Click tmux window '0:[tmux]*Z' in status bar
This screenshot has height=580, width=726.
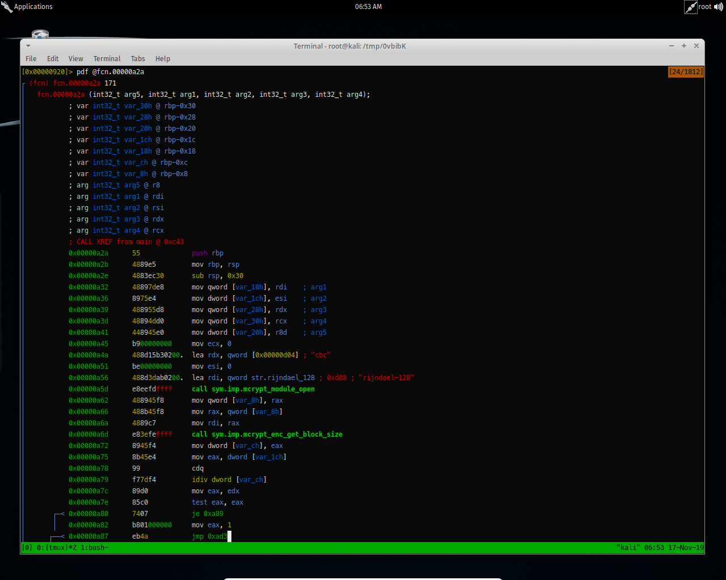point(57,548)
